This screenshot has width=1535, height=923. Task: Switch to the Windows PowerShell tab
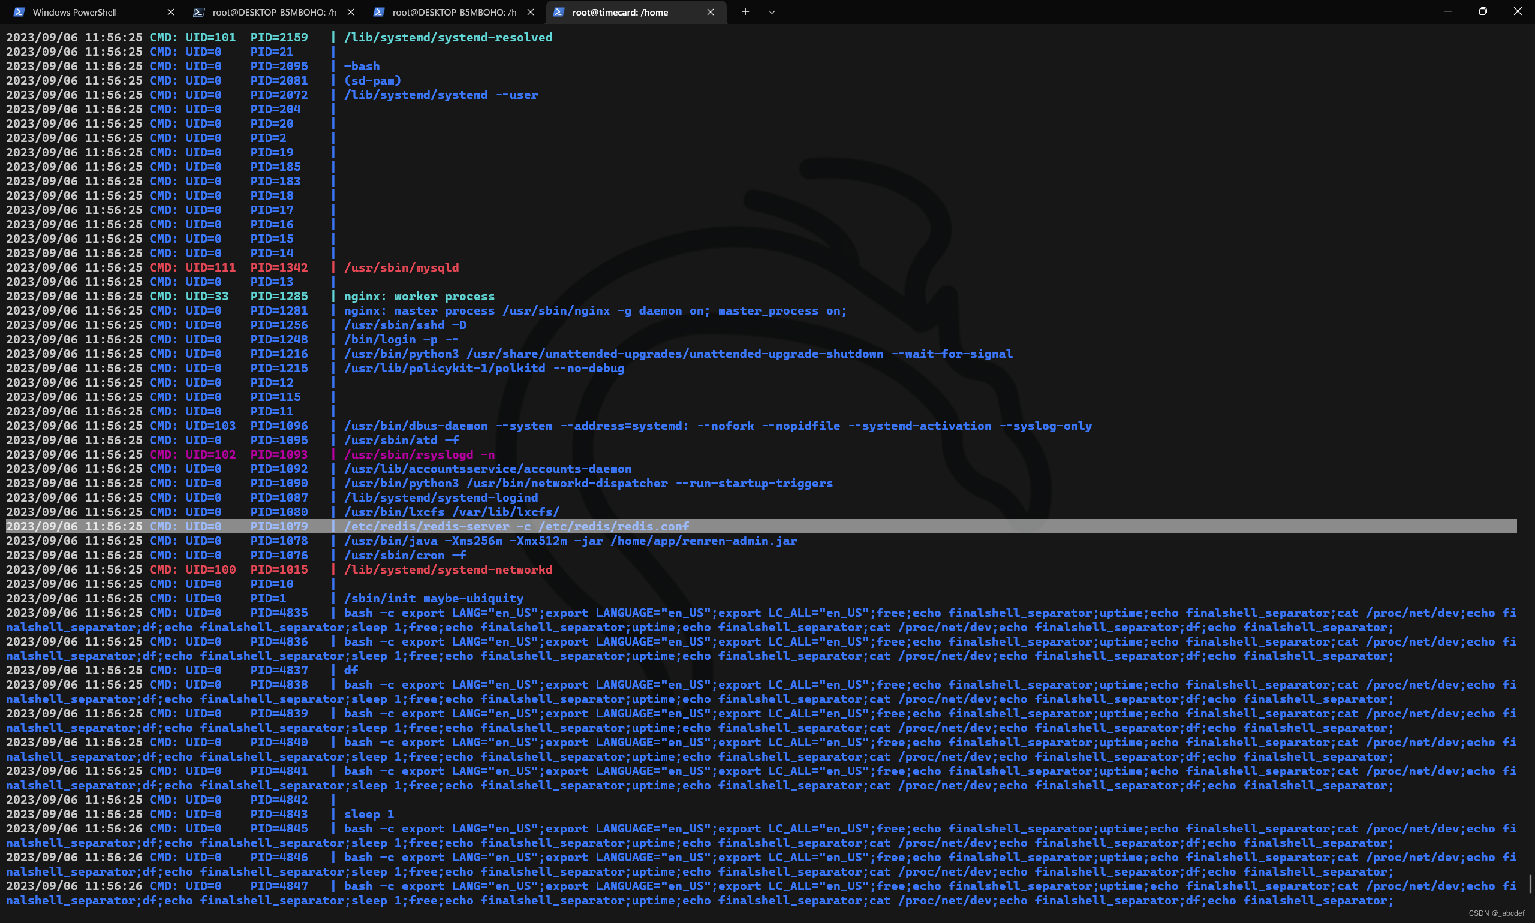75,12
